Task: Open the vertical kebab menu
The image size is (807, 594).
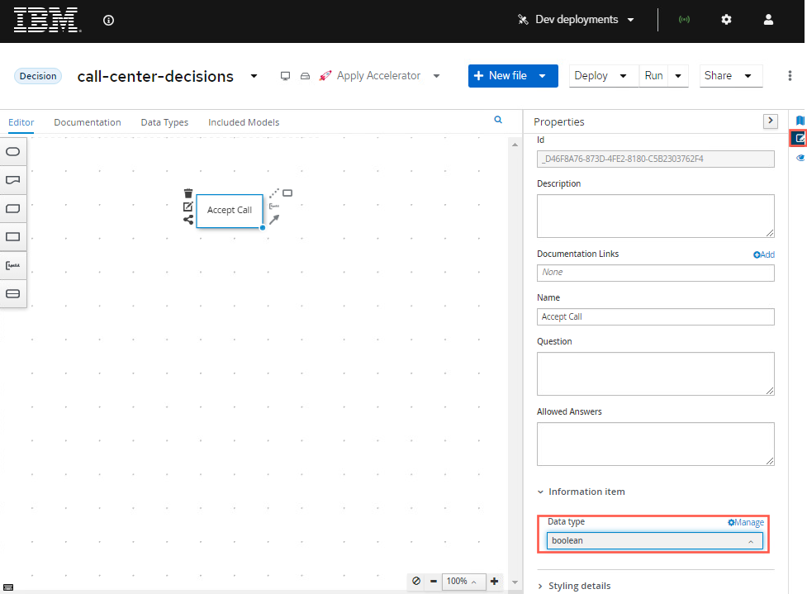Action: point(790,76)
